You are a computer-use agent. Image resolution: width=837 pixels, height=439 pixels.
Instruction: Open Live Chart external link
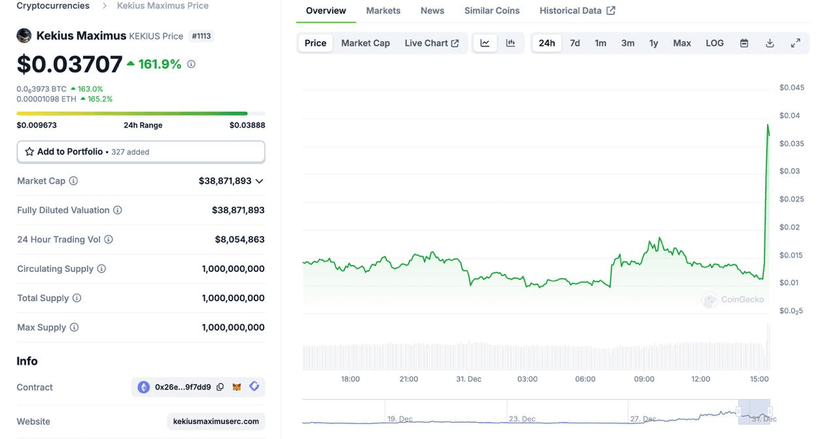432,43
